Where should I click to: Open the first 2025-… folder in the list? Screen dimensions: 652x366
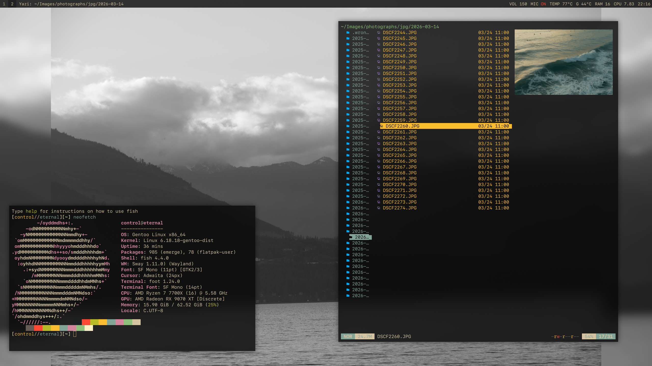tap(360, 38)
